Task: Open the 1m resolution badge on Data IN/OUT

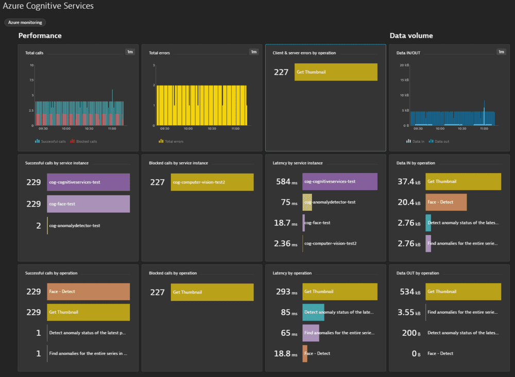Action: point(501,52)
